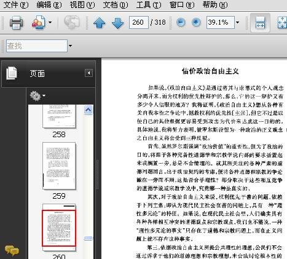This screenshot has width=287, height=259.
Task: Click the comments speech bubble icon
Action: click(x=12, y=250)
